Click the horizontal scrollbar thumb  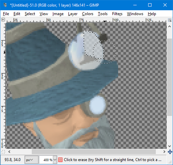94,152
